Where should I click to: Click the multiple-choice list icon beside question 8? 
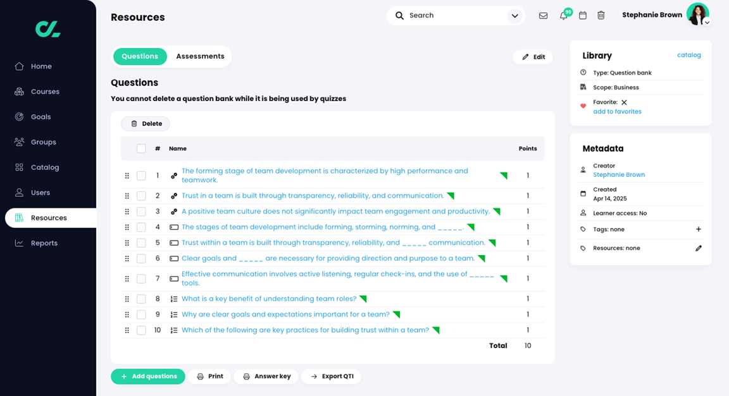point(173,298)
